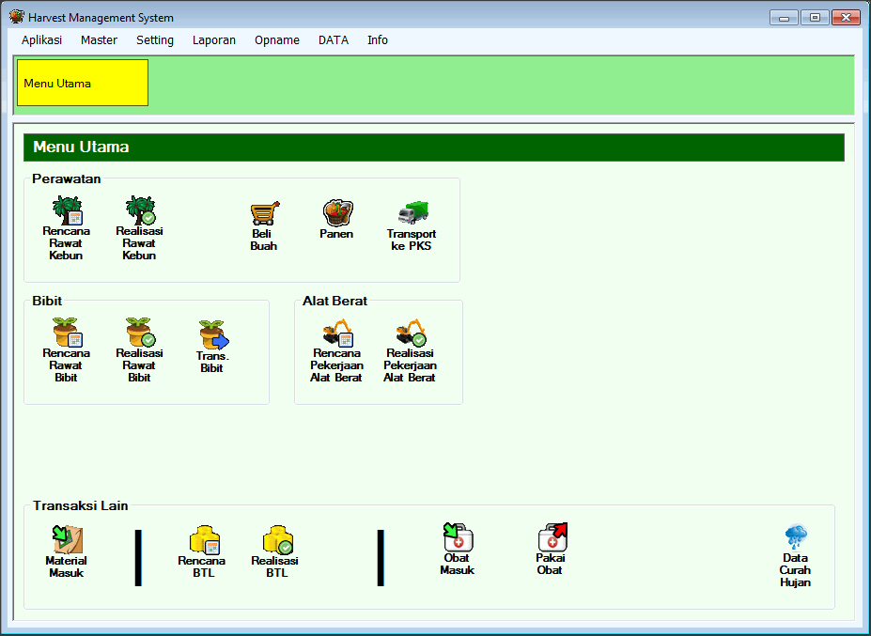The image size is (871, 636).
Task: Open Realisasi Pekerjaan Alat Berat icon
Action: click(411, 333)
